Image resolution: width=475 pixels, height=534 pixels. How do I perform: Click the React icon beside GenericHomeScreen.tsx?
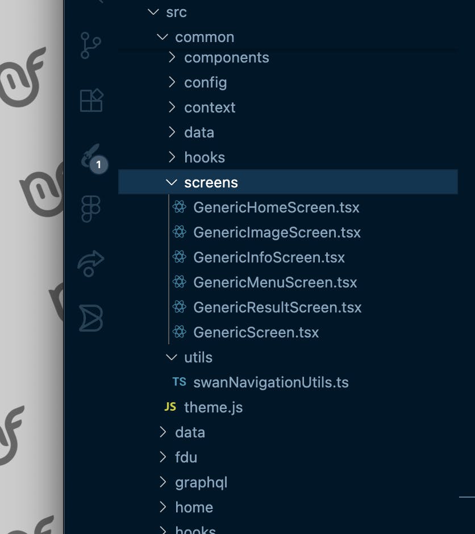180,207
